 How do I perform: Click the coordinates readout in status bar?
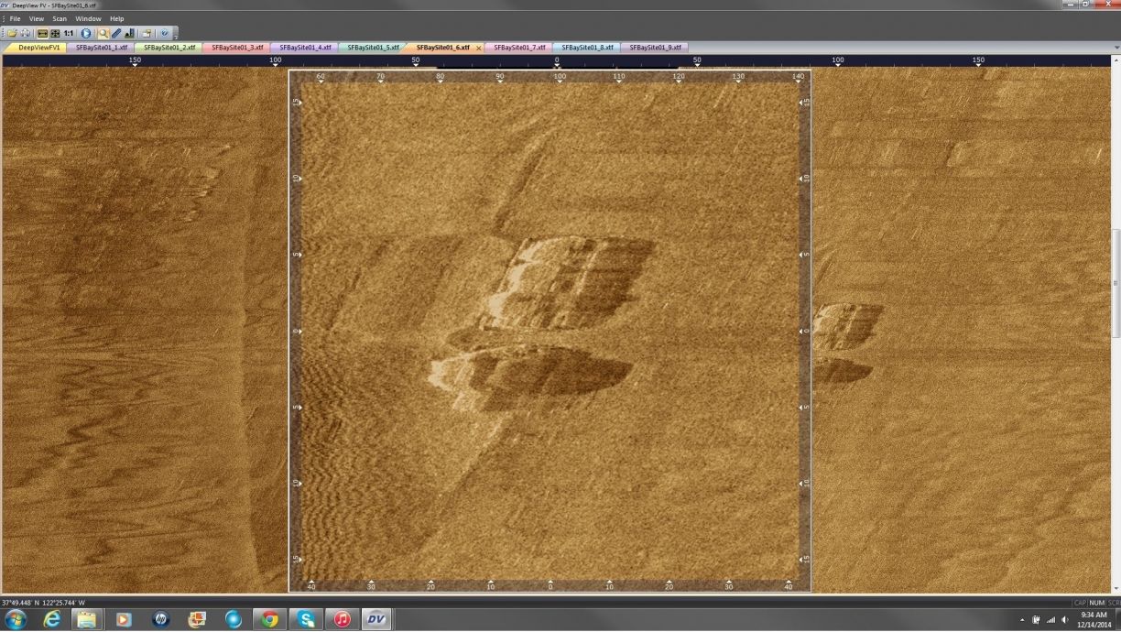tap(44, 603)
